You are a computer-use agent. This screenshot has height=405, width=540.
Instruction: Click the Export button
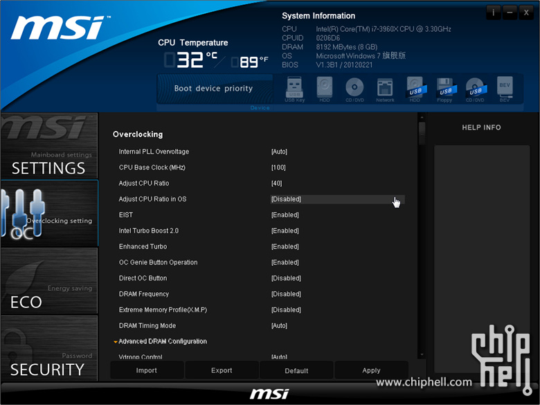click(x=222, y=370)
